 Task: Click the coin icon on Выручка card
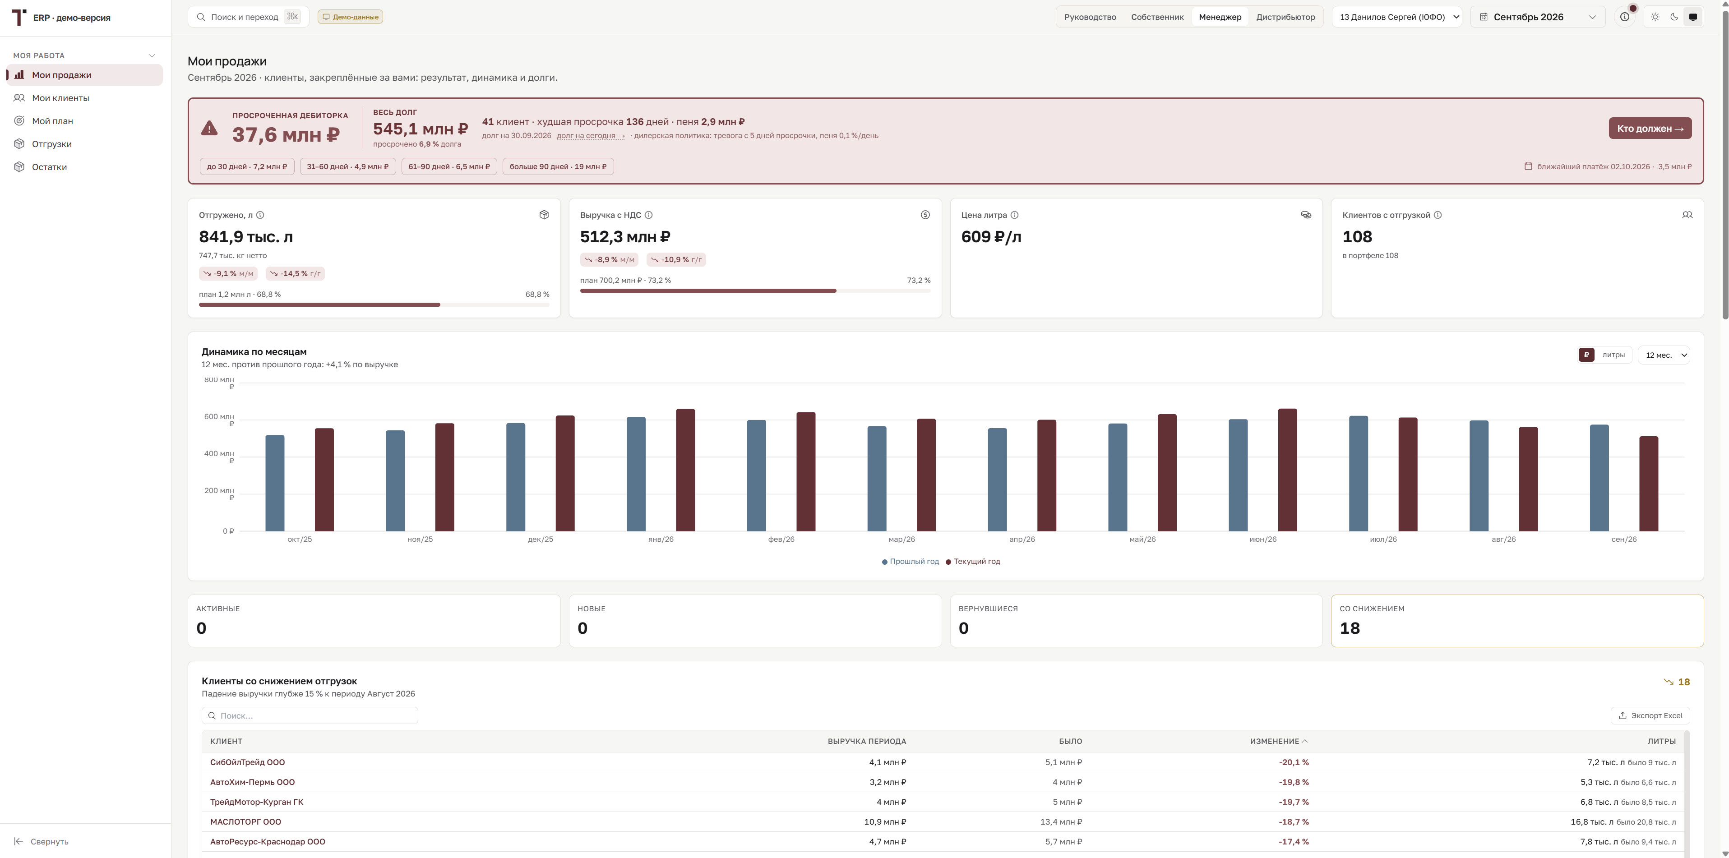925,215
